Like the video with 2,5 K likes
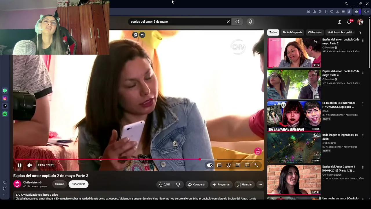Image resolution: width=371 pixels, height=209 pixels. coord(164,185)
